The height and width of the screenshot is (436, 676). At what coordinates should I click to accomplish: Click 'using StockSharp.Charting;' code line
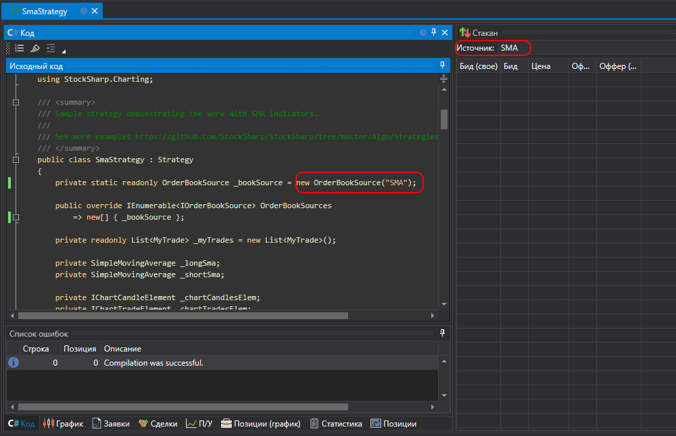click(x=95, y=79)
